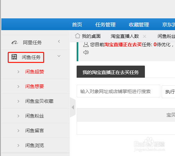This screenshot has width=175, height=156.
Task: Click the red 淘宝直播正在去买 notice text
Action: (123, 45)
